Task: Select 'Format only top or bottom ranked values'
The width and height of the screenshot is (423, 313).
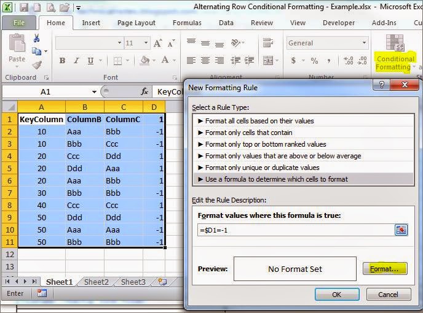Action: [x=303, y=144]
